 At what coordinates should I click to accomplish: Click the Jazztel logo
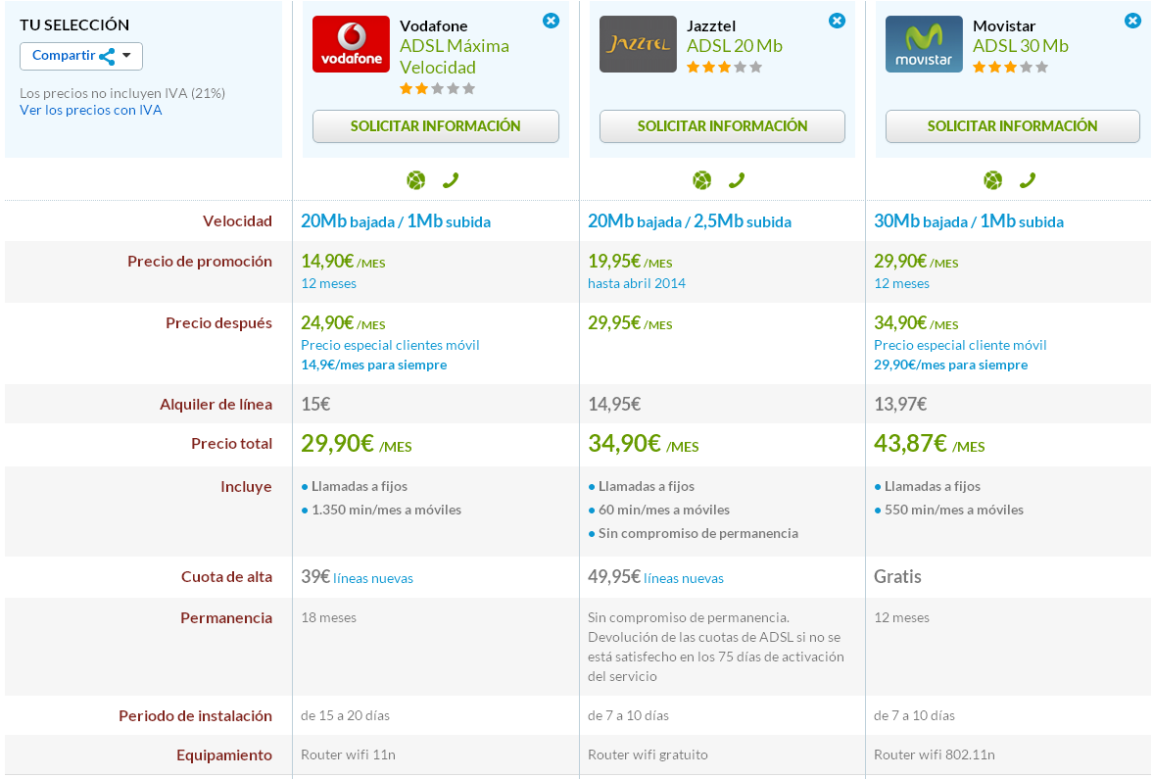pyautogui.click(x=638, y=44)
